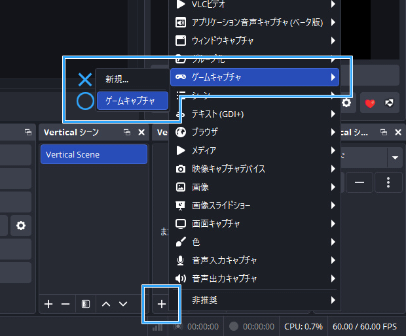Open the VLCビデオ source submenu
This screenshot has height=336, width=406.
click(255, 4)
